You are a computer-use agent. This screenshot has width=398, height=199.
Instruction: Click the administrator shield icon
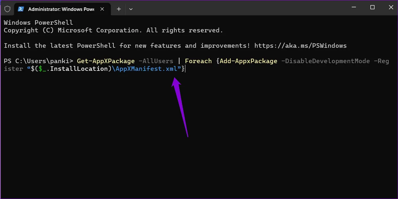click(7, 9)
